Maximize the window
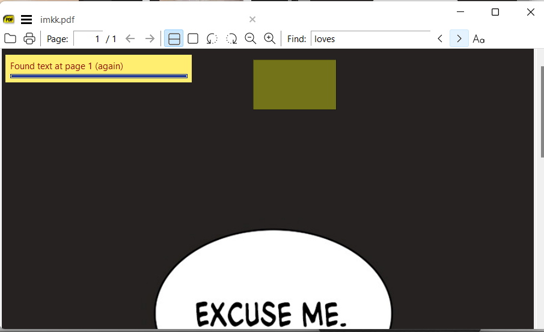Screen dimensions: 544x332 pyautogui.click(x=495, y=12)
